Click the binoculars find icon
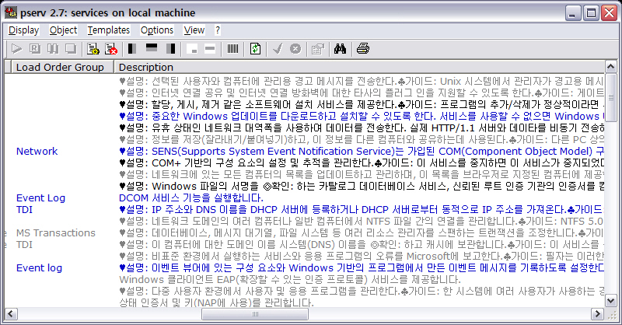The height and width of the screenshot is (325, 622). [340, 49]
